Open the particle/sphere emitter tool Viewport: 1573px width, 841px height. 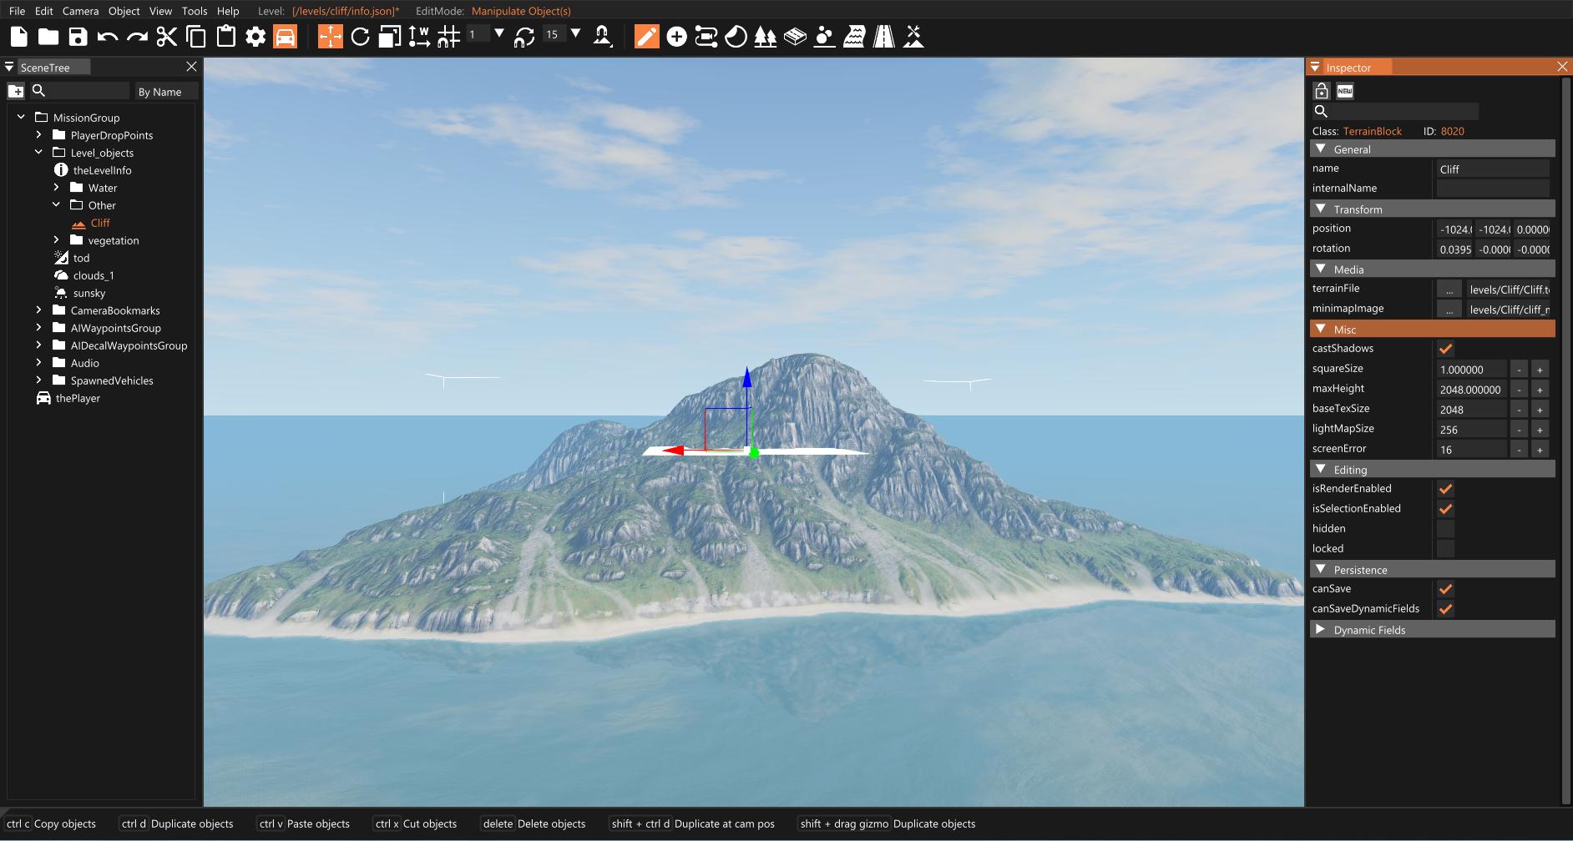(x=825, y=37)
